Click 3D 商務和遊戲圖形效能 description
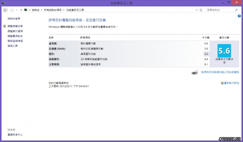The height and width of the screenshot is (142, 243). pyautogui.click(x=94, y=59)
